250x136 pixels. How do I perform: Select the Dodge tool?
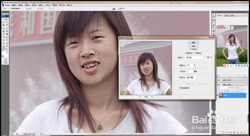point(7,37)
